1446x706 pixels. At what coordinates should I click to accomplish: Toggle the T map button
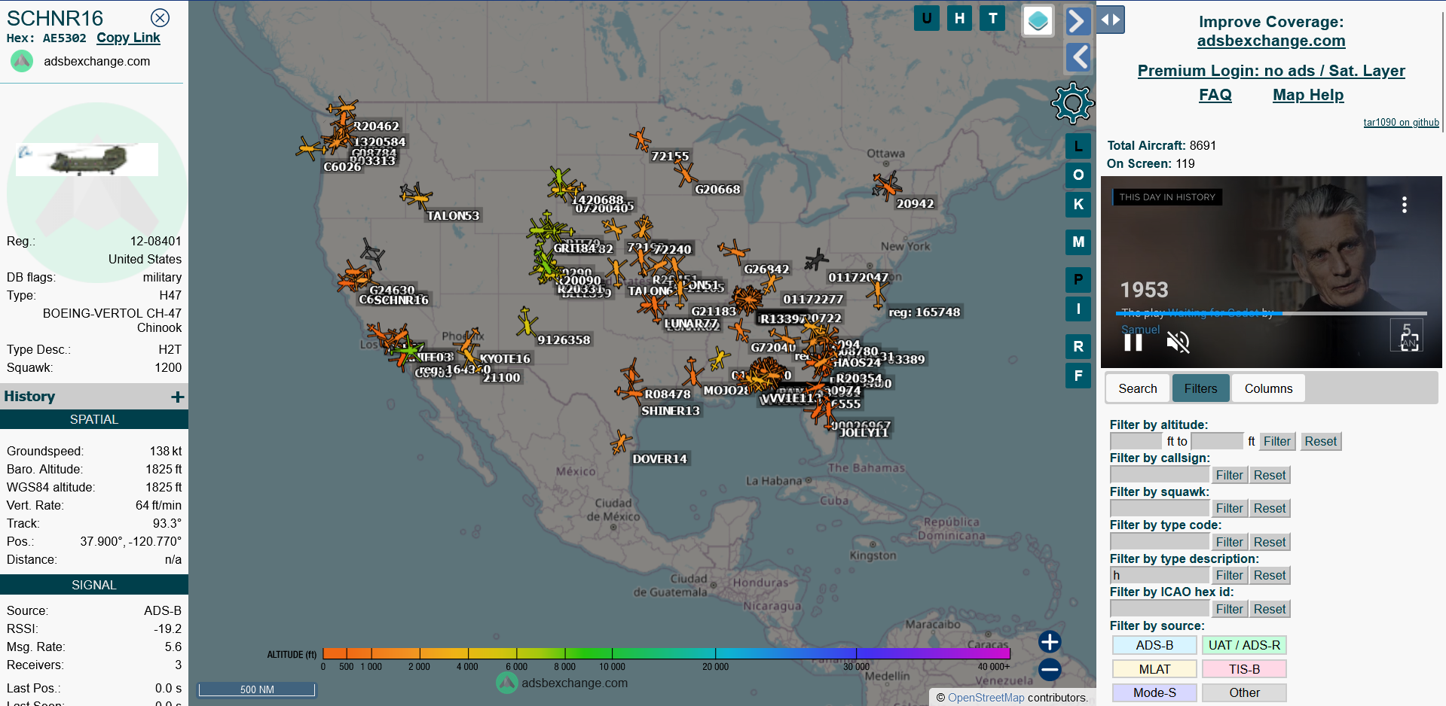pyautogui.click(x=992, y=18)
